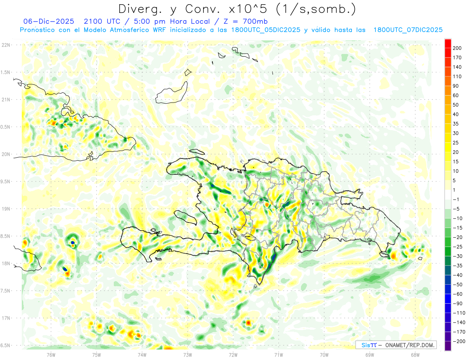Click the white color band between 1 and -1
The height and width of the screenshot is (360, 466).
pos(448,195)
